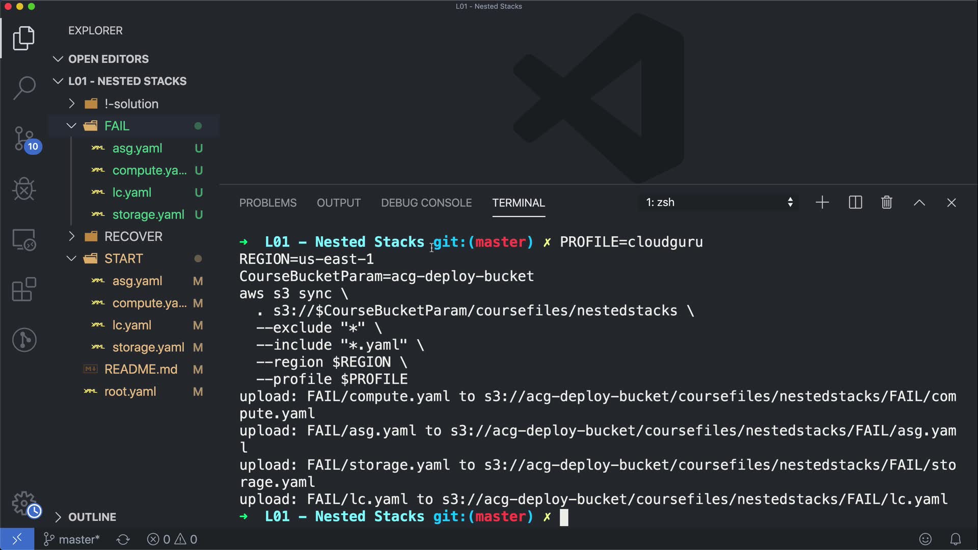Screen dimensions: 978x550
Task: Open the Remote Explorer view
Action: (x=24, y=239)
